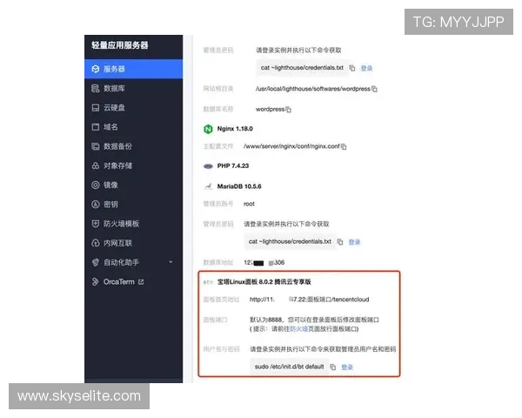The height and width of the screenshot is (418, 522).
Task: Click the /usr/local/lighthouse/softwares/wordpress path text
Action: pos(313,89)
